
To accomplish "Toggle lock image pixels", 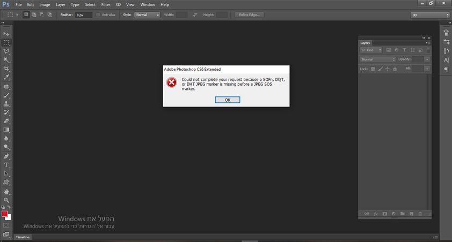I will tap(380, 69).
